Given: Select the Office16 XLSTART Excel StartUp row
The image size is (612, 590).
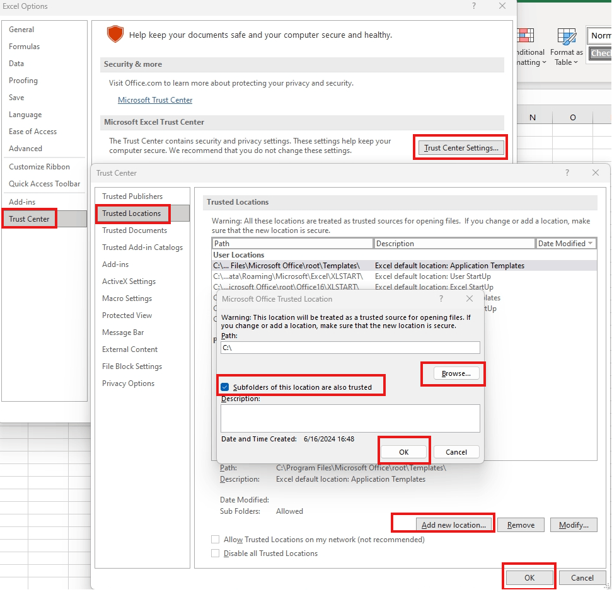Looking at the screenshot, I should (x=405, y=286).
